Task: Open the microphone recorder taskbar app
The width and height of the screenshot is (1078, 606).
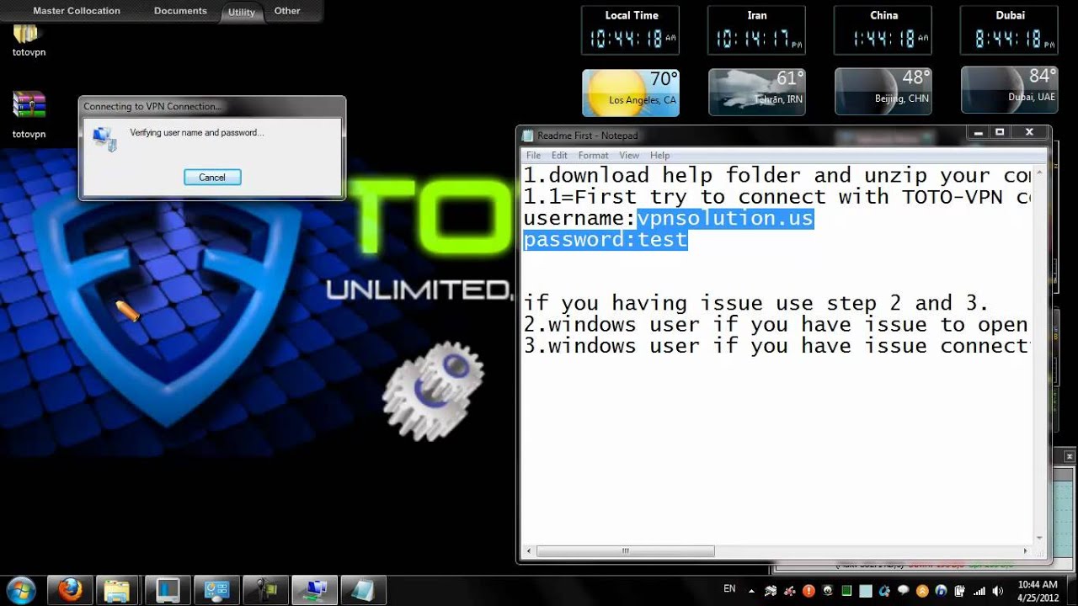Action: click(x=267, y=589)
